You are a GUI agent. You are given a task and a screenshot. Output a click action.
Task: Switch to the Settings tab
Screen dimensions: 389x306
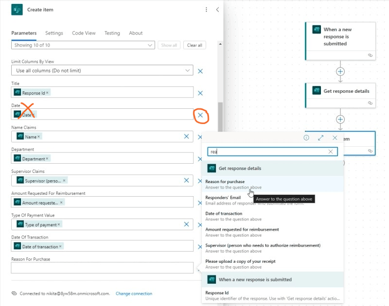click(54, 33)
